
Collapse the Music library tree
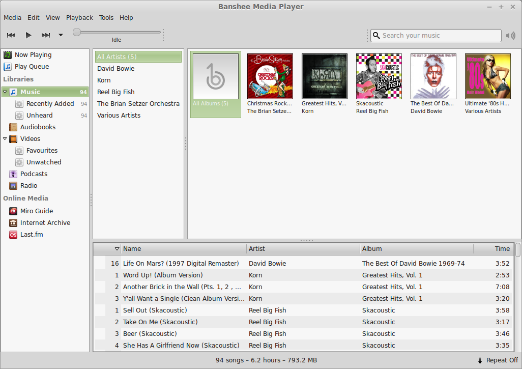[x=5, y=92]
